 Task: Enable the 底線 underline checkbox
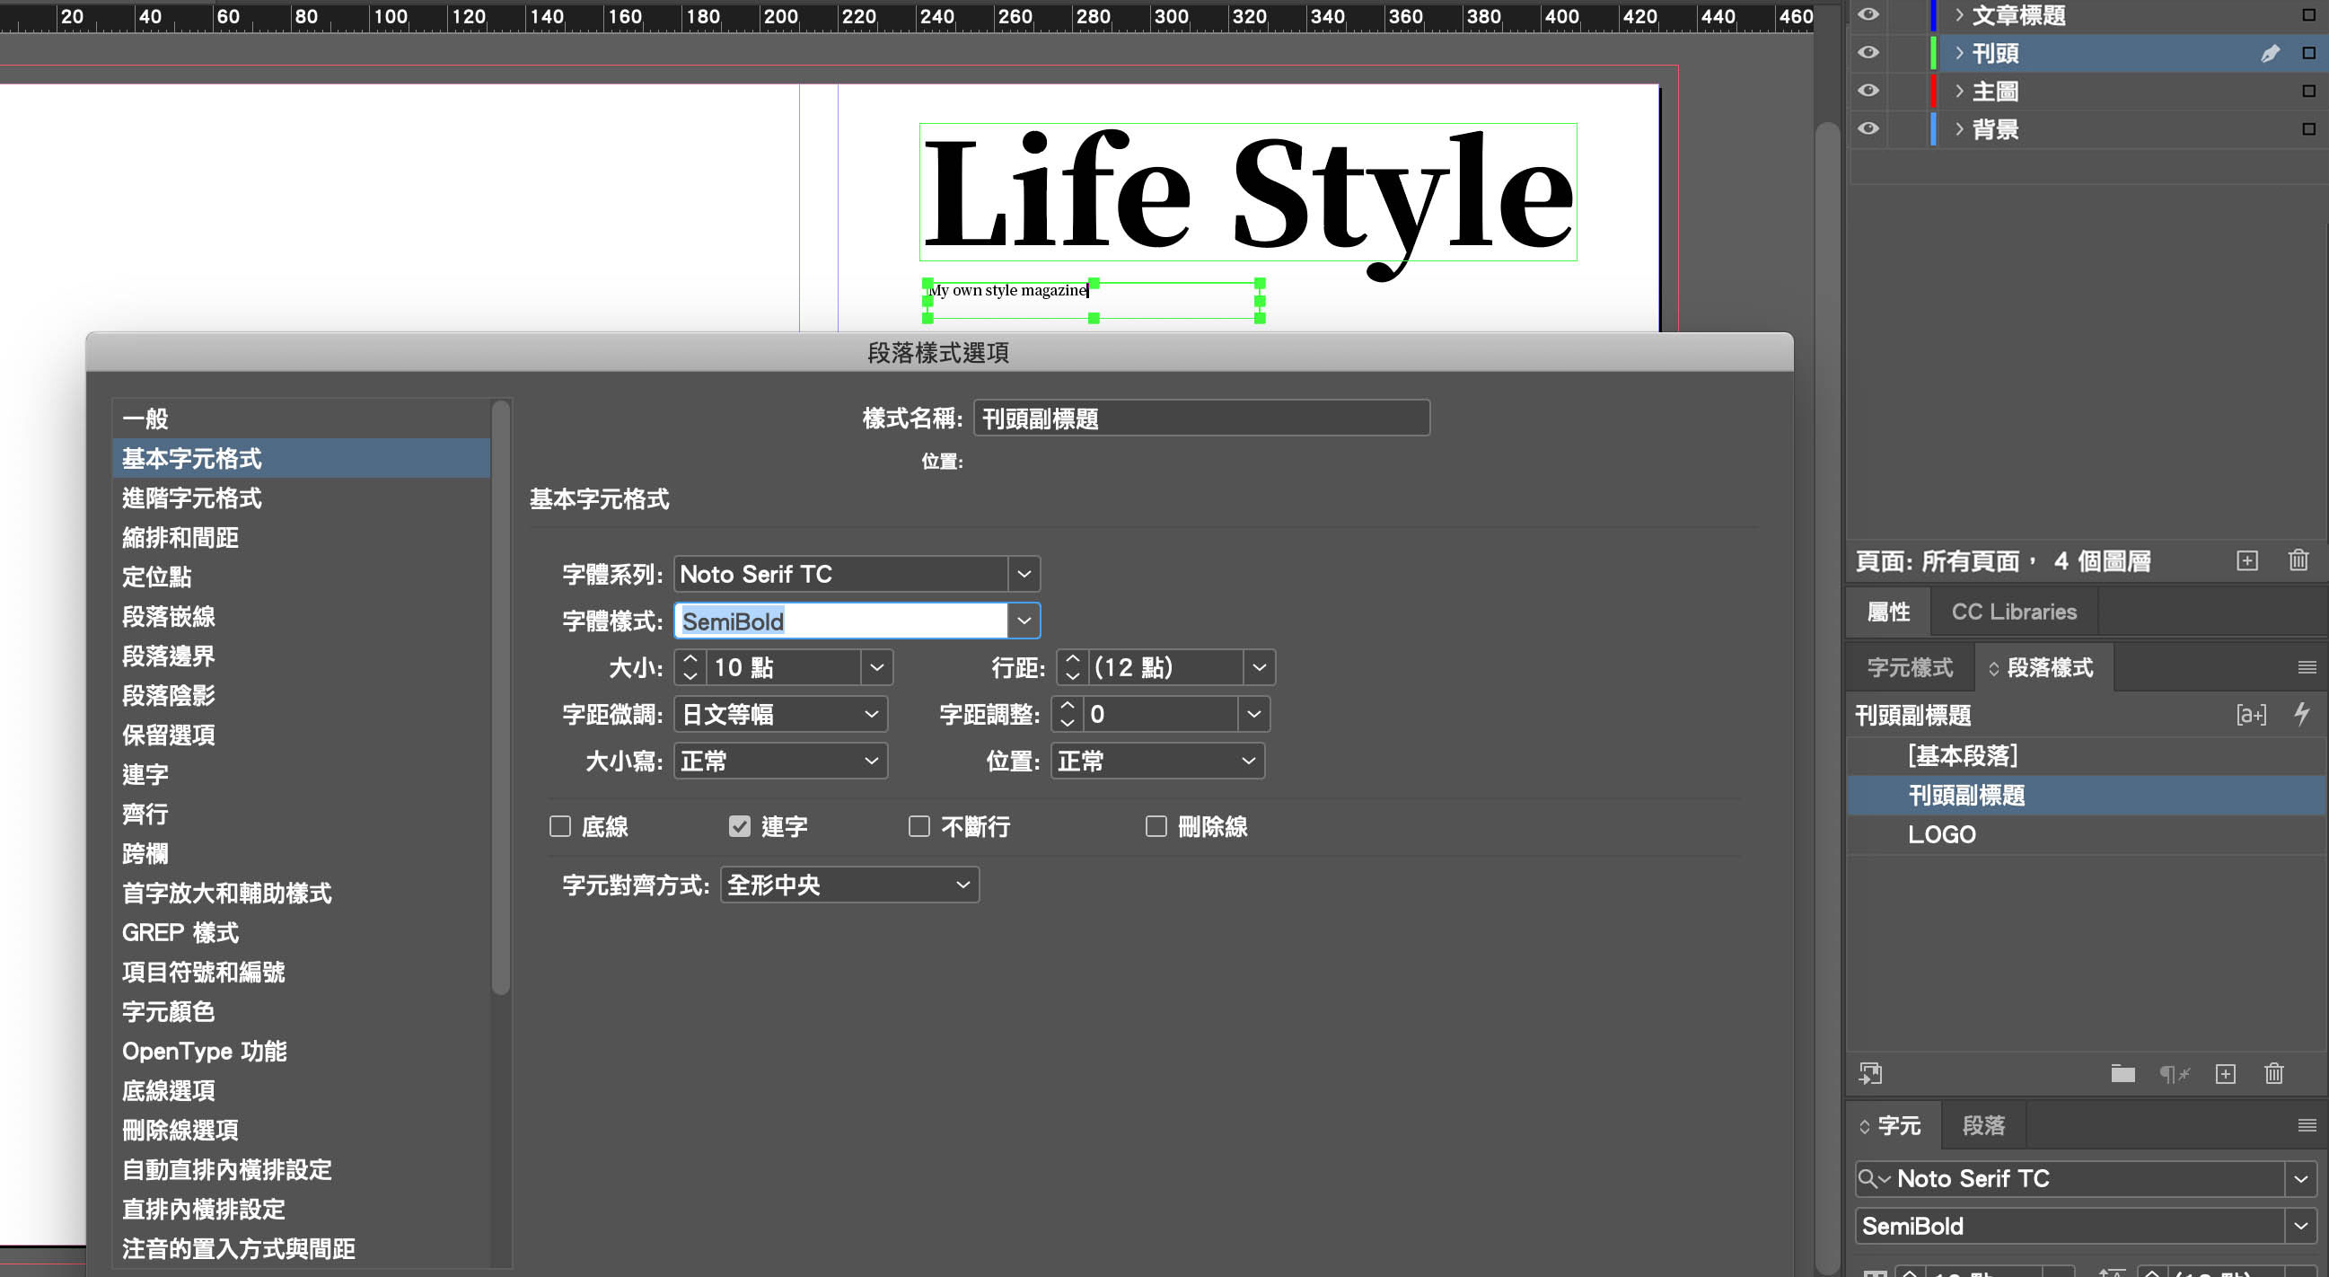560,825
